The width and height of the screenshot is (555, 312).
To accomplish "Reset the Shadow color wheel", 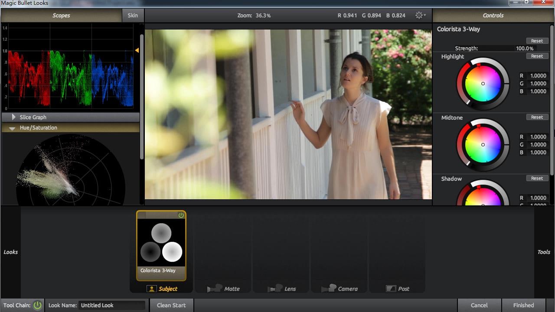I will (537, 178).
